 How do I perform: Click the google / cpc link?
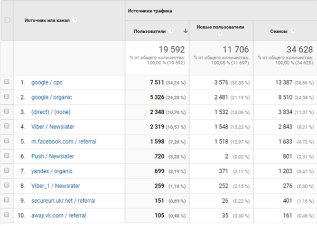pyautogui.click(x=46, y=83)
